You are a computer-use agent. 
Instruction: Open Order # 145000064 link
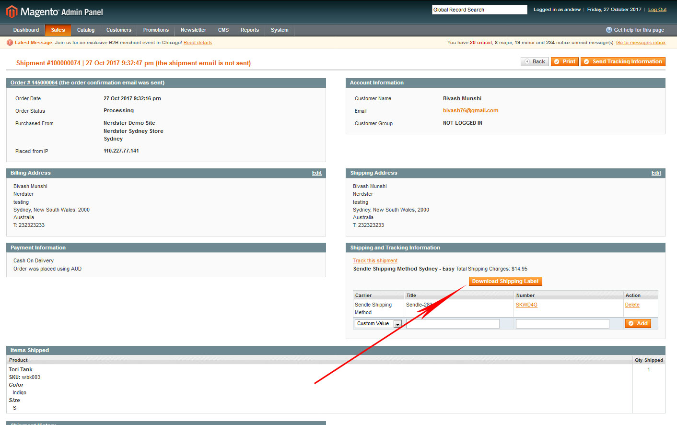click(34, 83)
